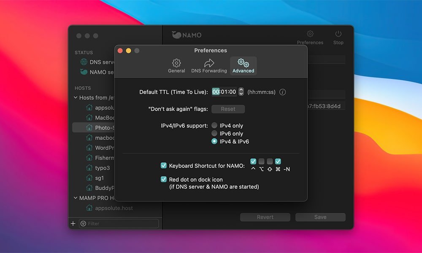This screenshot has width=422, height=253.
Task: Select the typo3 host house icon
Action: [89, 168]
